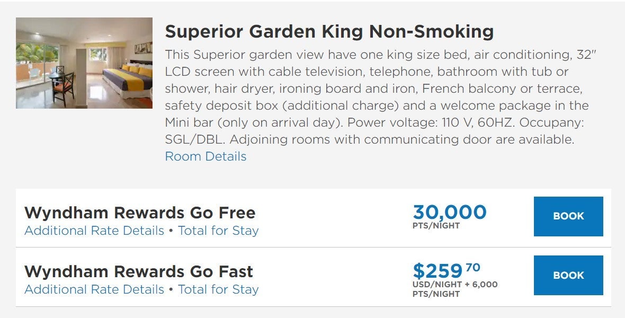View Total for Stay under Go Free
Image resolution: width=625 pixels, height=318 pixels.
coord(218,231)
